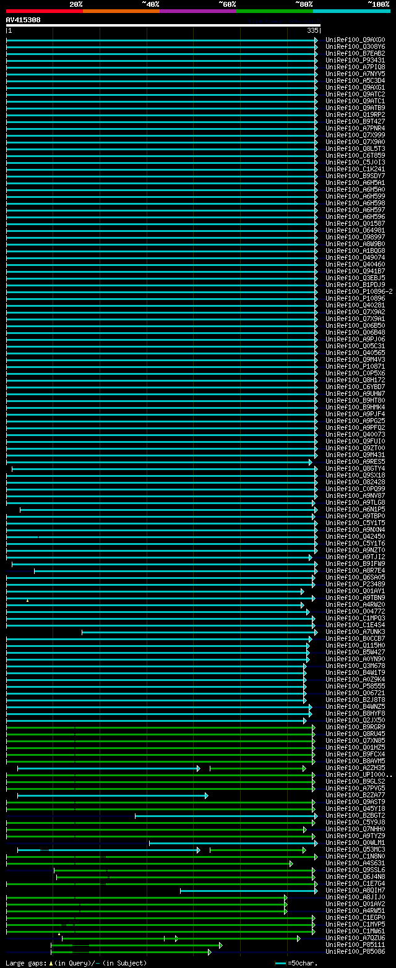The height and width of the screenshot is (968, 396).
Task: Select hit label UniRef100_A9RES5
Action: (x=355, y=462)
